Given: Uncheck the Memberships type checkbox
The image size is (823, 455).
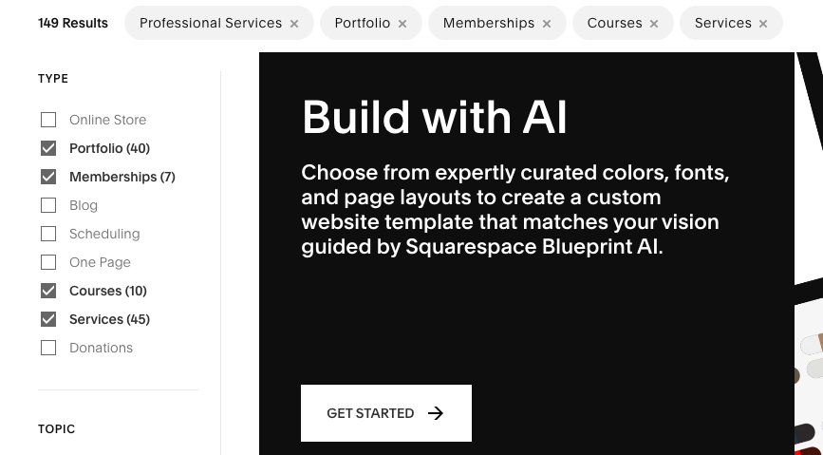Looking at the screenshot, I should coord(48,177).
